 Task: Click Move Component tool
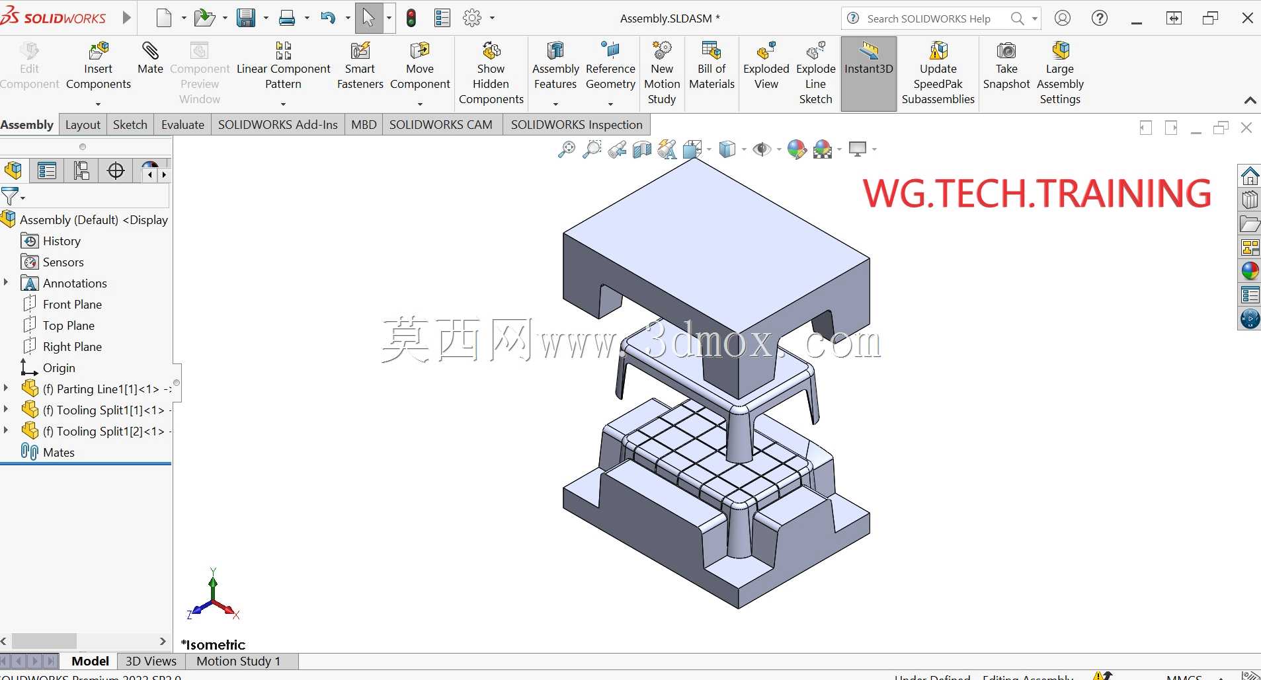point(420,66)
